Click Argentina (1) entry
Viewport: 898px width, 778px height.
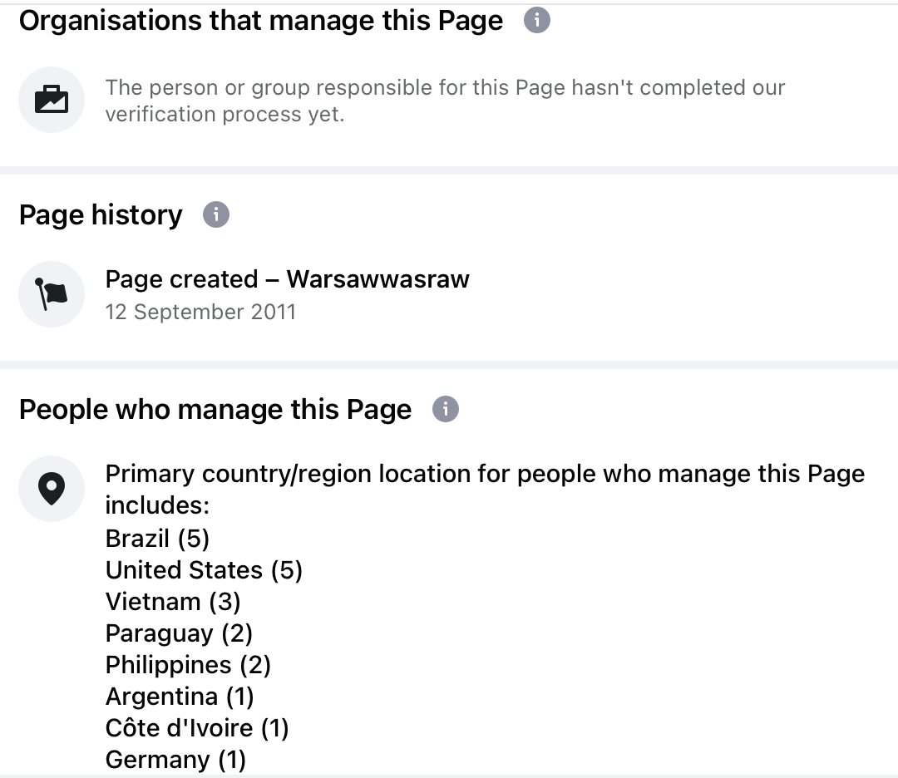(x=180, y=697)
